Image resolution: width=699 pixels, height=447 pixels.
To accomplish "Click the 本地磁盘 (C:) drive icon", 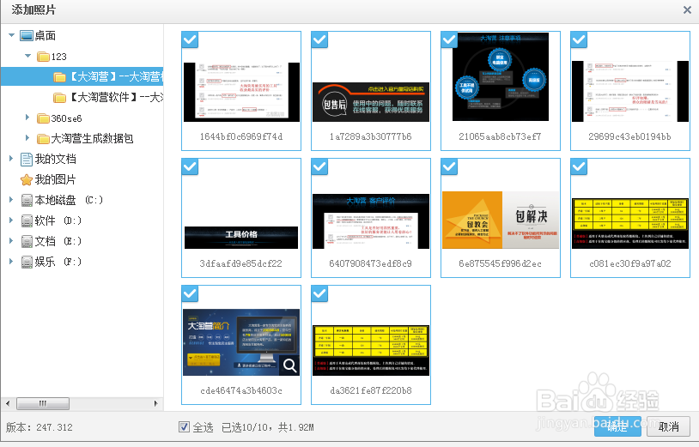I will click(x=27, y=201).
